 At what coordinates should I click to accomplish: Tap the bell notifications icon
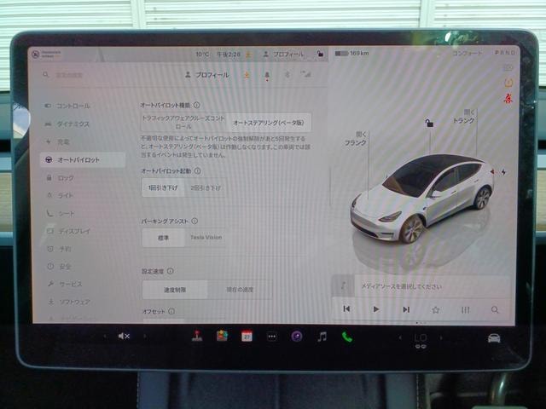(x=267, y=75)
